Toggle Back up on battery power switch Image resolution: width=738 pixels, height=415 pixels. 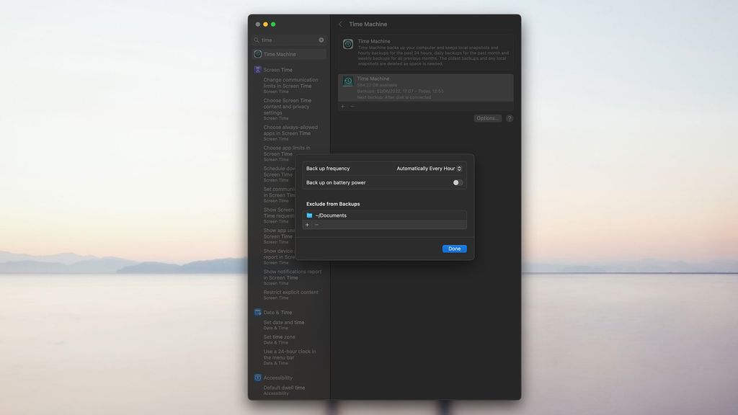pos(458,182)
